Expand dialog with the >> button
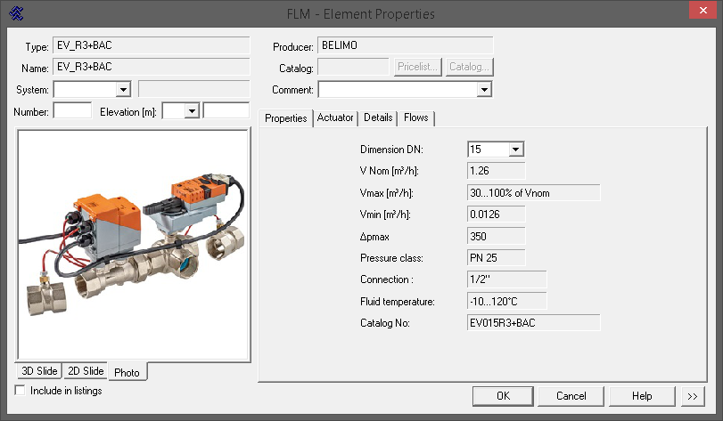723x421 pixels. point(693,396)
